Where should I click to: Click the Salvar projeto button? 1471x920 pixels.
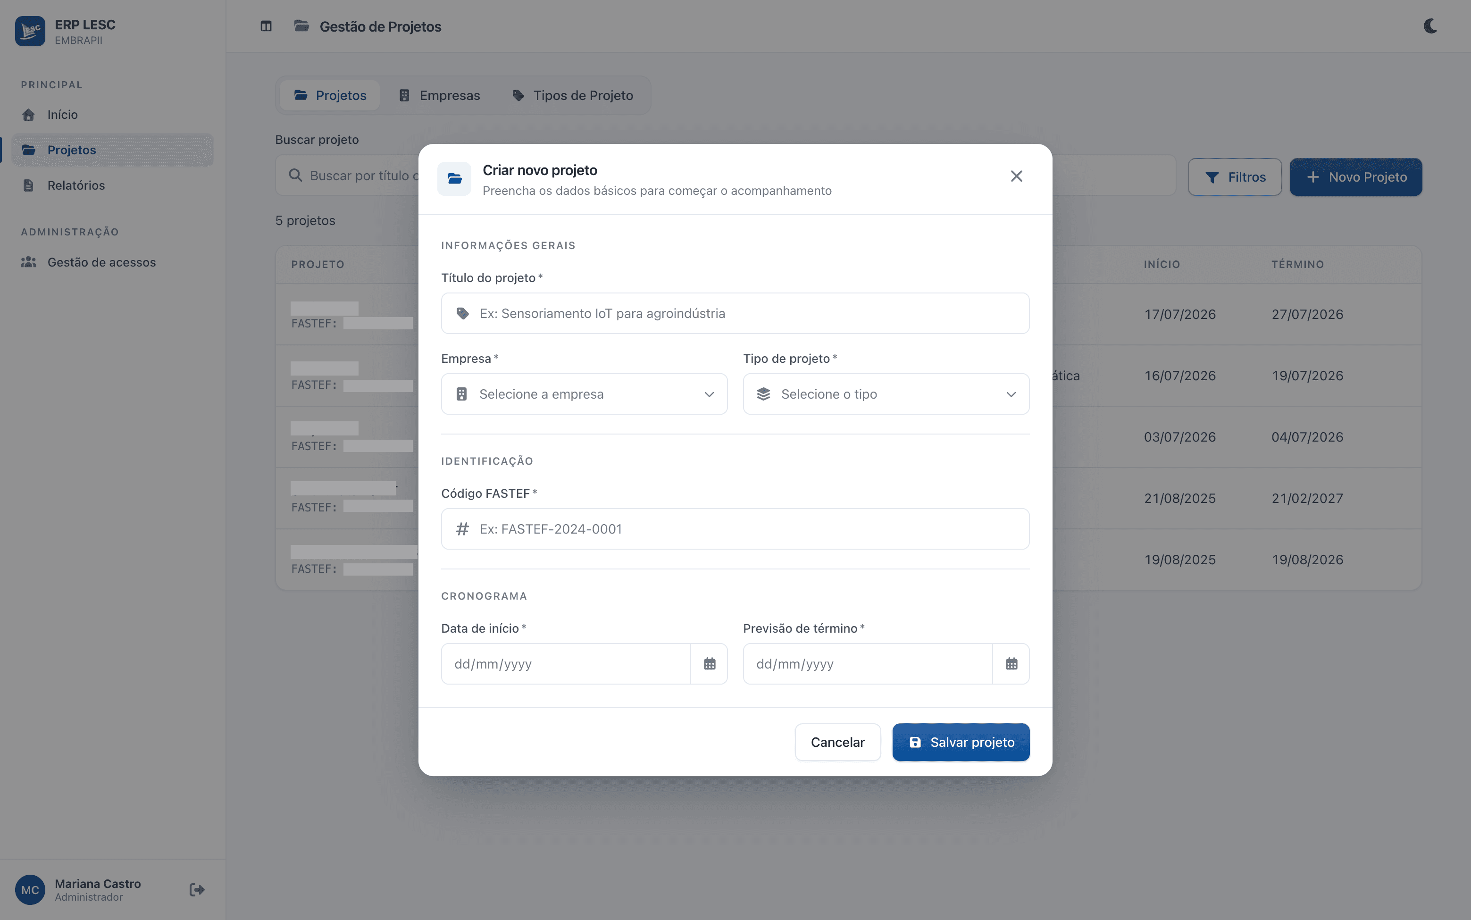pos(961,742)
